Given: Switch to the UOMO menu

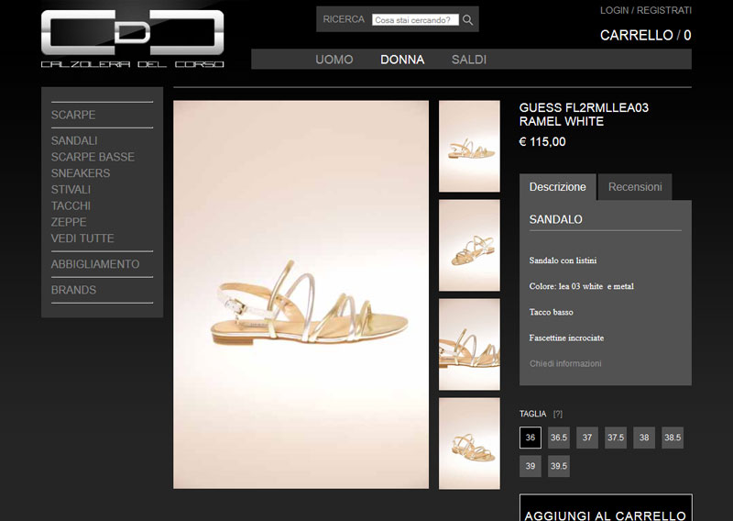Looking at the screenshot, I should tap(334, 60).
